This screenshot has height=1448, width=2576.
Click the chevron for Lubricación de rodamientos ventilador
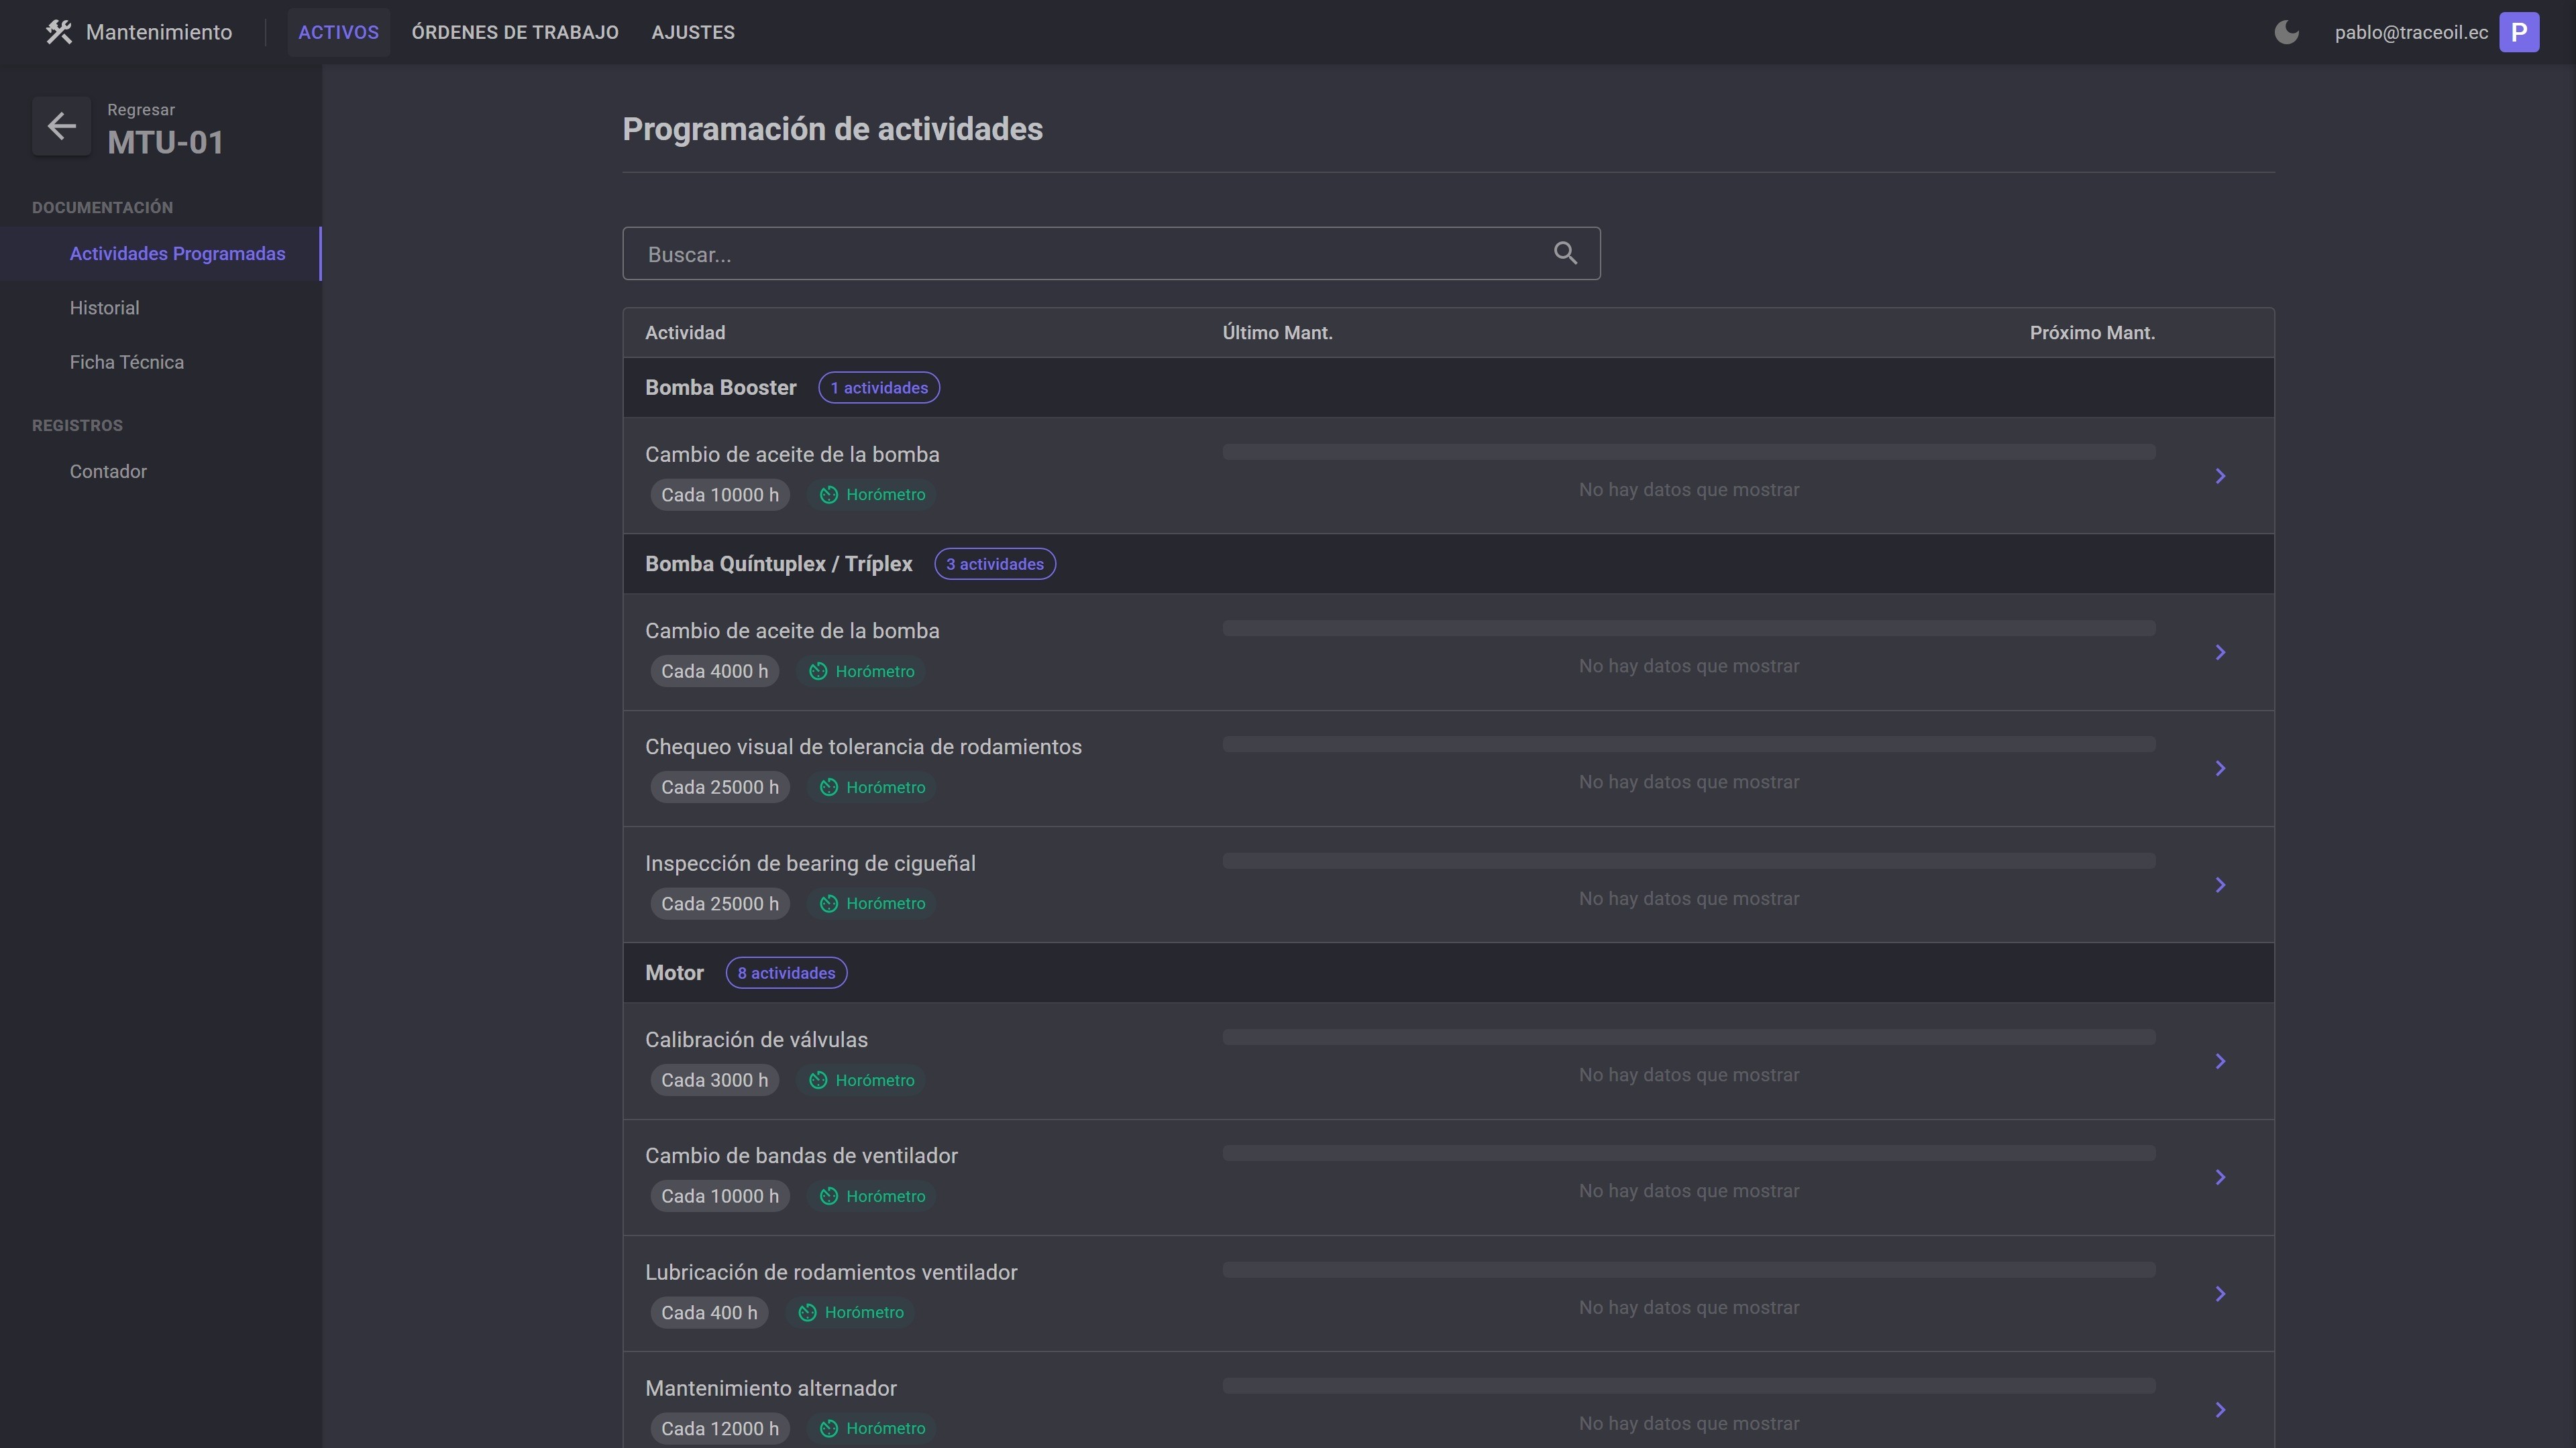(x=2220, y=1294)
